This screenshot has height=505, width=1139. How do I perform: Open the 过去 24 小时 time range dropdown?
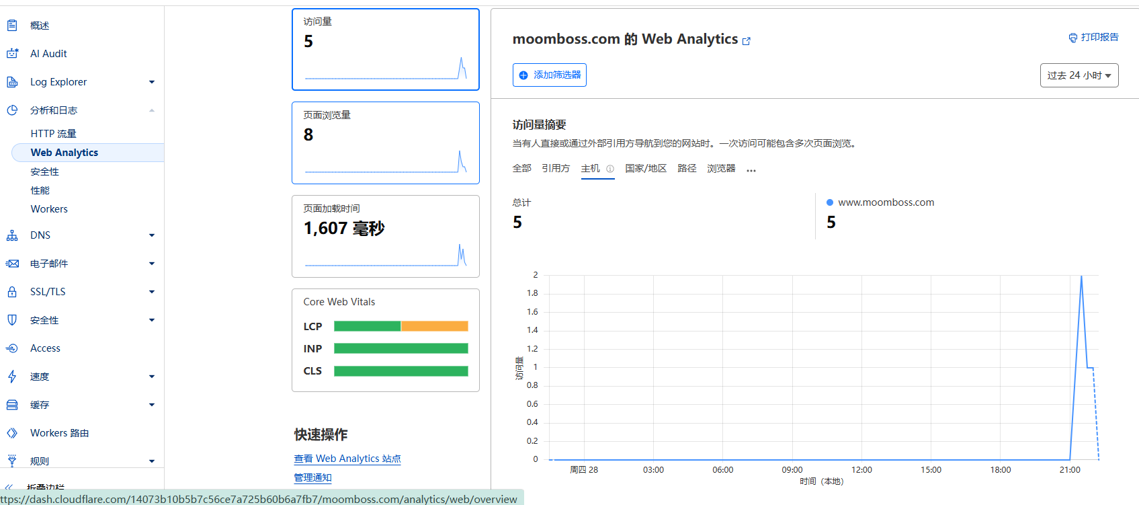(x=1079, y=75)
